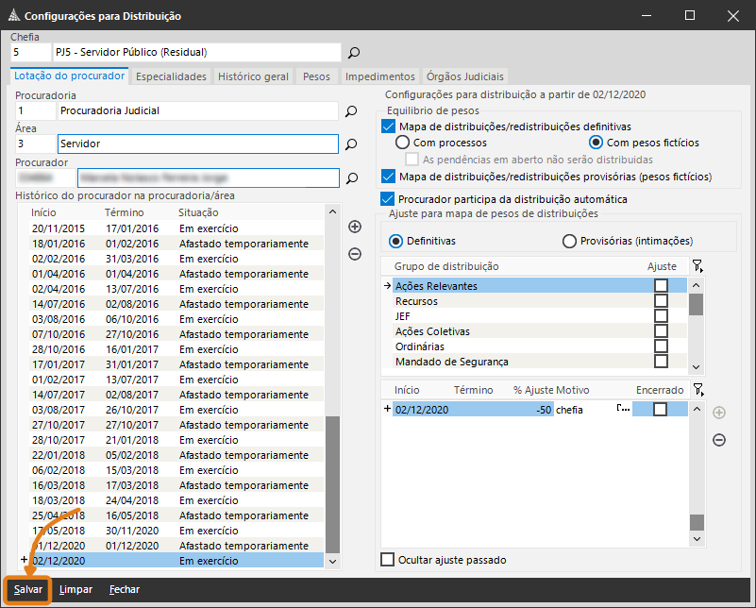Viewport: 756px width, 608px height.
Task: Open filter icon for Grupo de distribuição grid
Action: pos(697,267)
